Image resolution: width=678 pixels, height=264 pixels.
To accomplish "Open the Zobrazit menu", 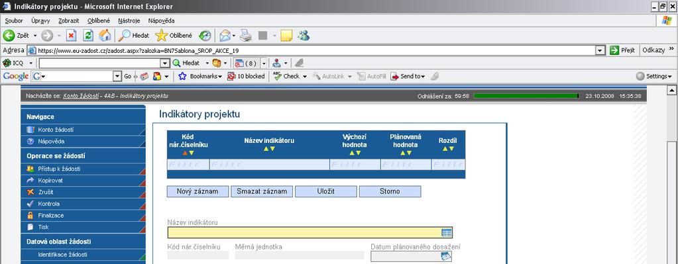I will 69,21.
